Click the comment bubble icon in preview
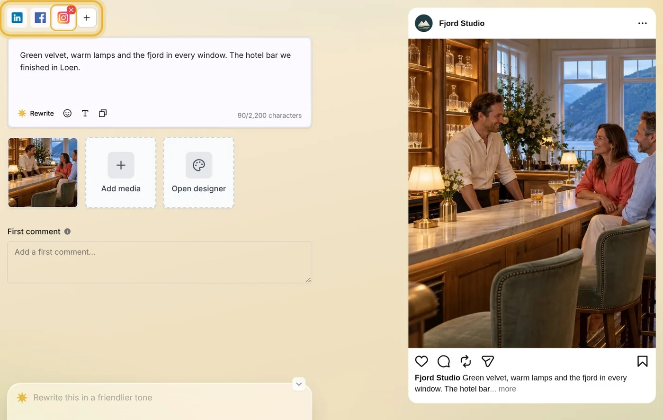This screenshot has width=663, height=420. [x=444, y=361]
